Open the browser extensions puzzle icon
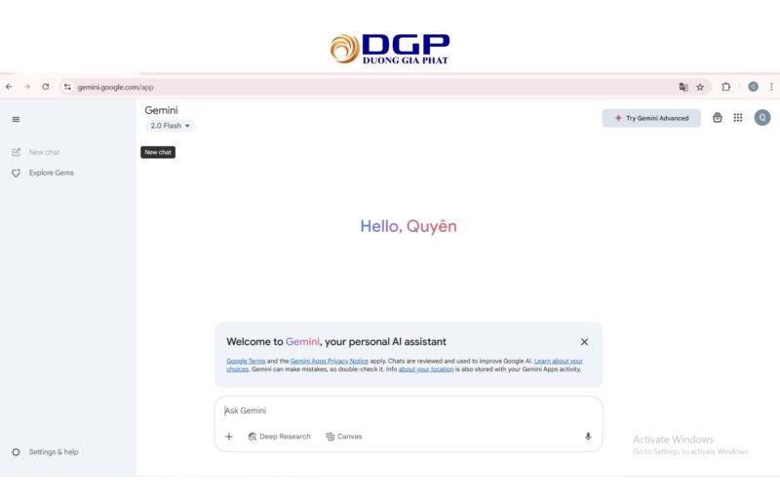This screenshot has width=780, height=499. (x=725, y=87)
